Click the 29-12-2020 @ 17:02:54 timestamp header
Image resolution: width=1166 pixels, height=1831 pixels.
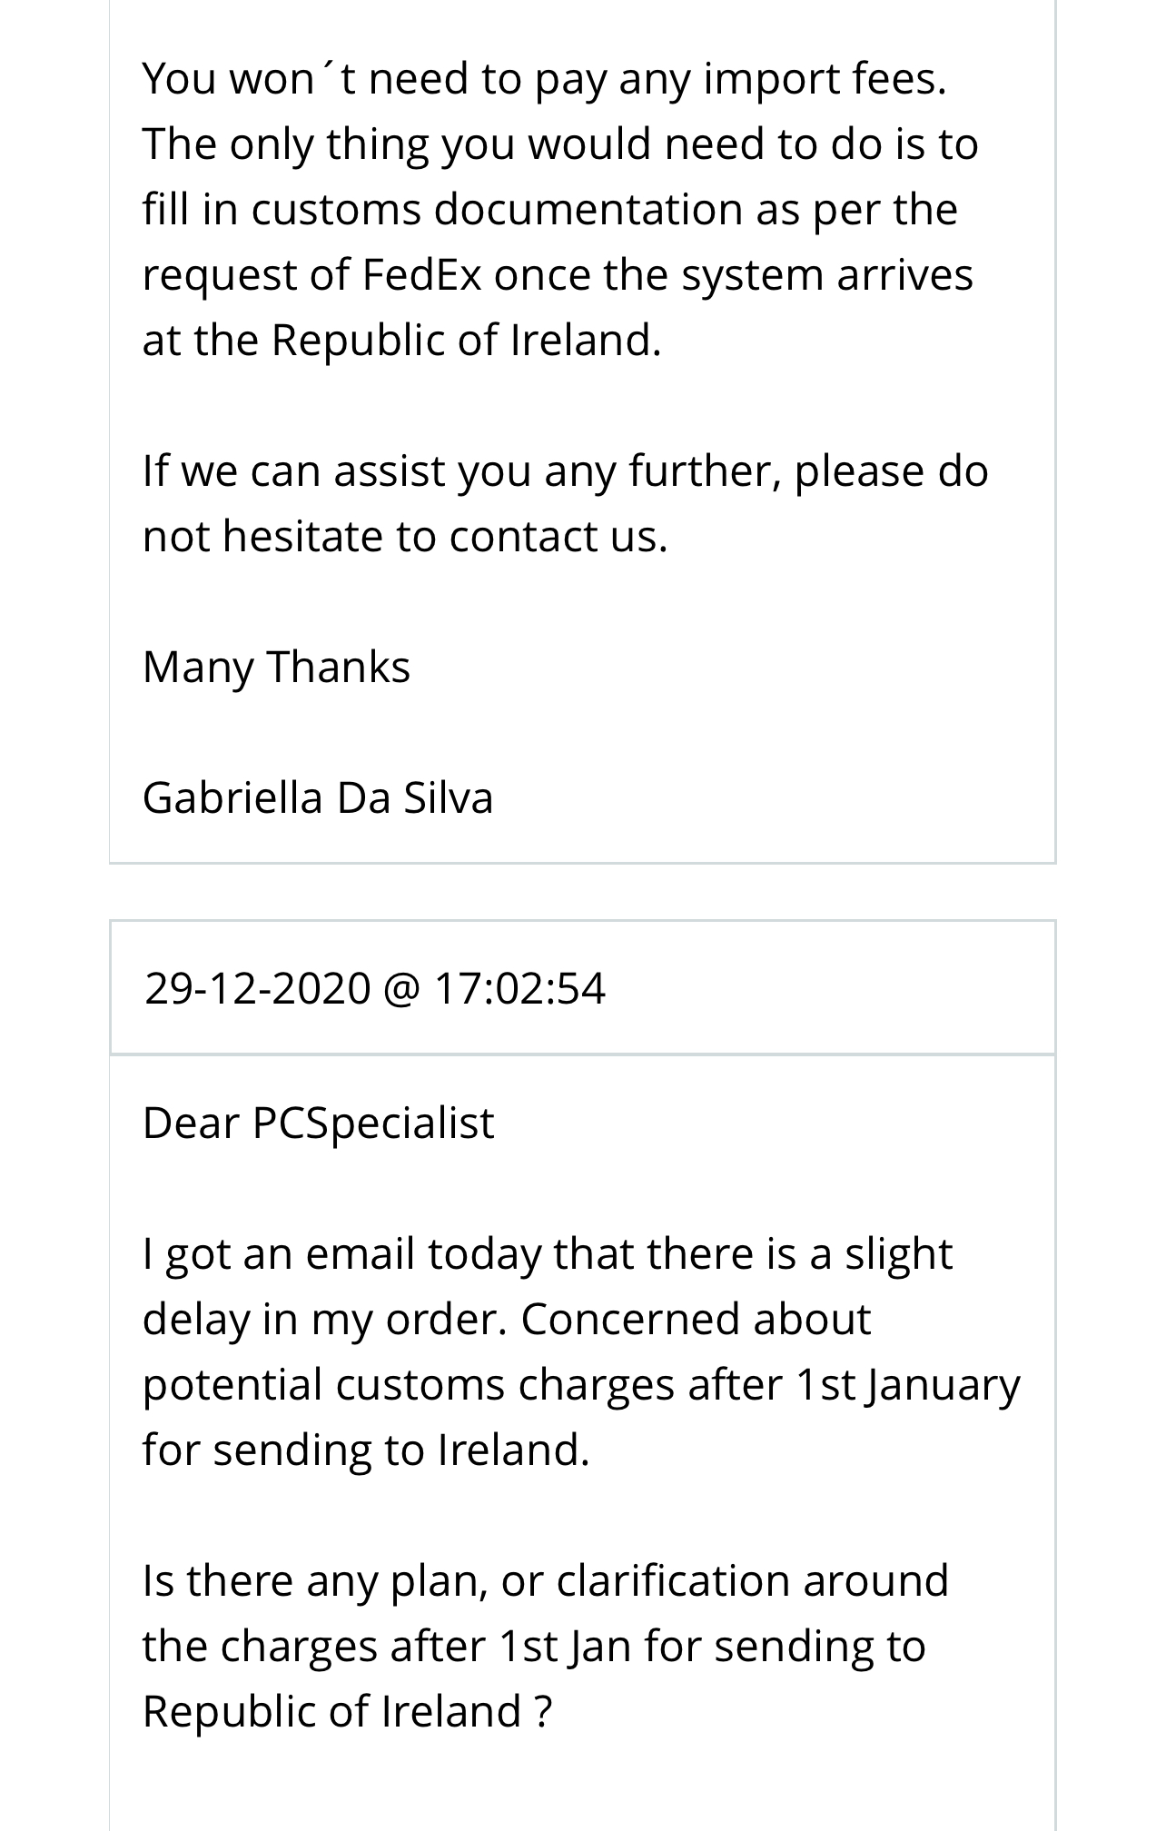pos(374,987)
